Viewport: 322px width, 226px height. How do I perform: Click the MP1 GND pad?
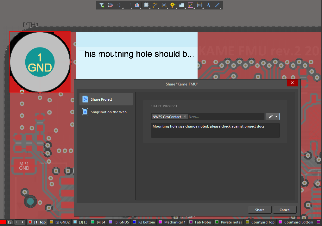point(24,166)
